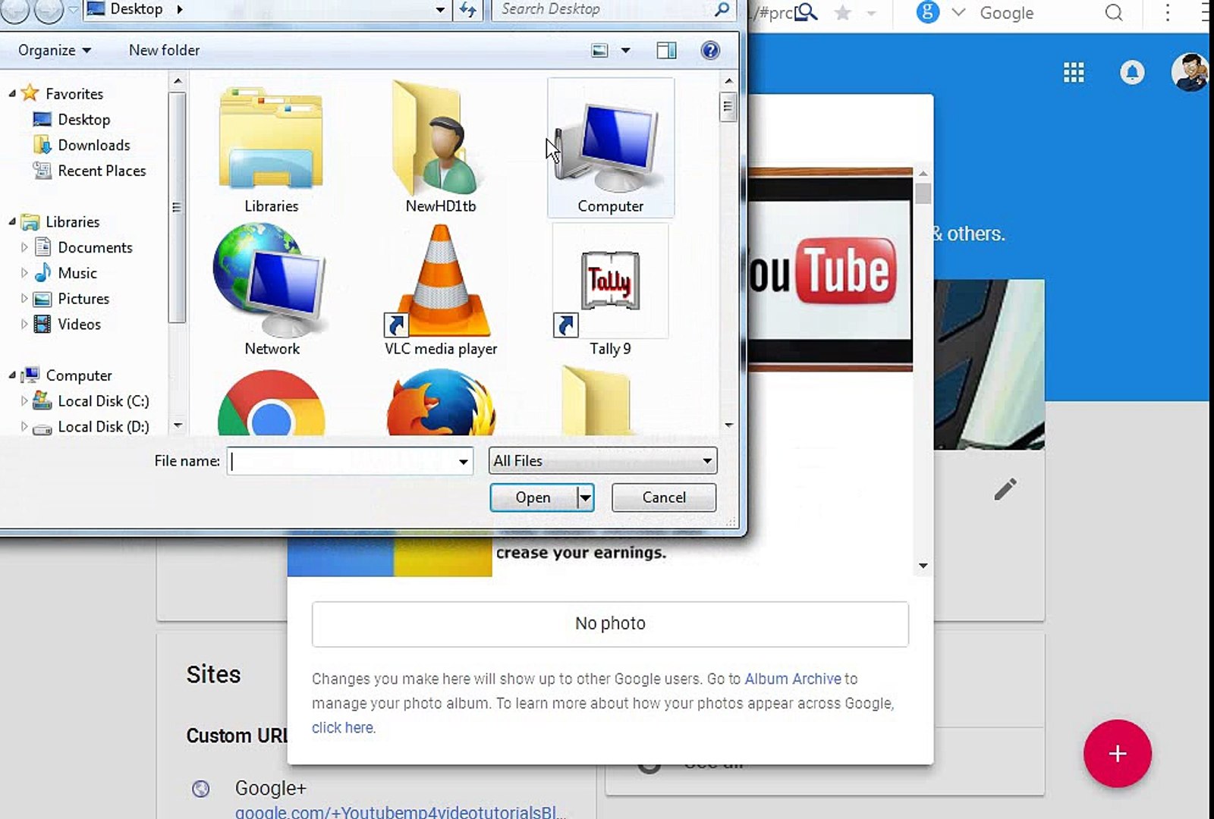Open the Google apps grid icon
Image resolution: width=1214 pixels, height=819 pixels.
click(1074, 73)
